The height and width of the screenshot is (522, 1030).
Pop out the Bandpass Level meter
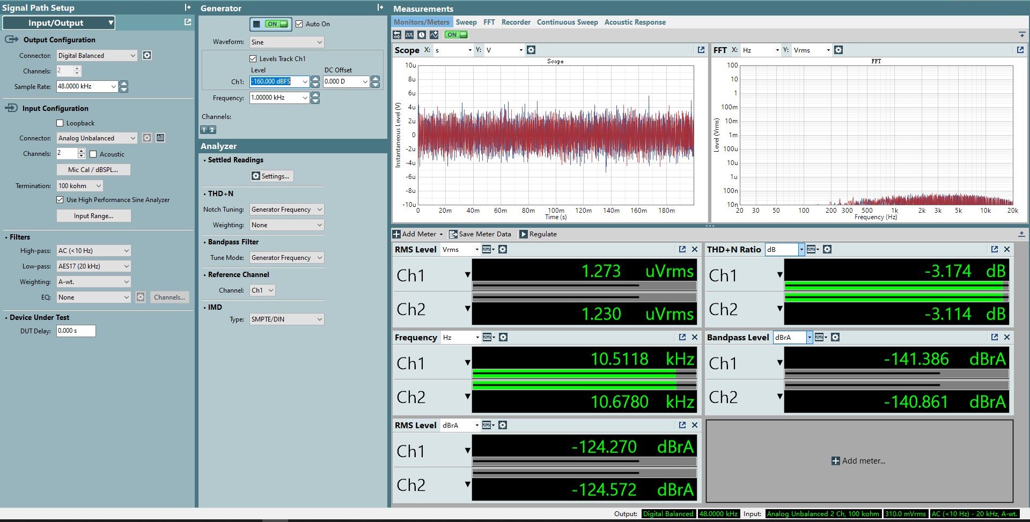[x=995, y=337]
